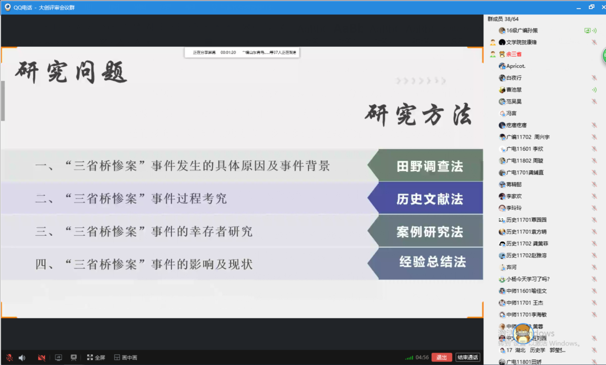This screenshot has width=606, height=365.
Task: Click the green screen-sharing icon beside 16级广编孙策
Action: click(x=587, y=31)
